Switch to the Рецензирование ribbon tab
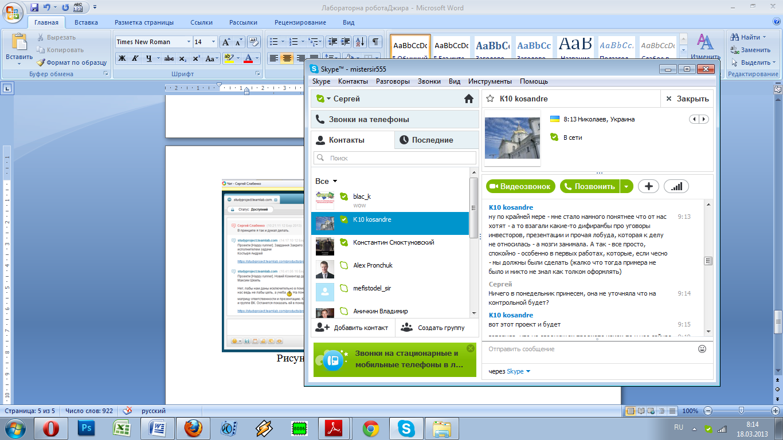The height and width of the screenshot is (440, 783). pos(300,22)
